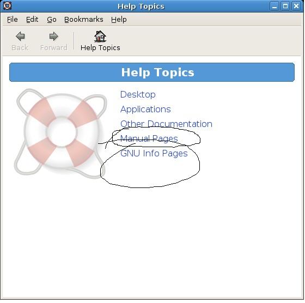305x303 pixels.
Task: Open the window menu icon in title bar
Action: point(8,5)
